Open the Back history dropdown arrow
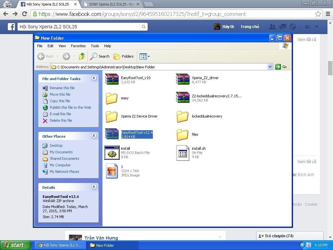The image size is (333, 250). pos(57,56)
